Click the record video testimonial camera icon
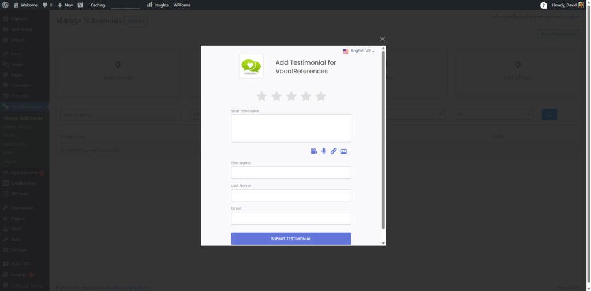This screenshot has height=291, width=591. pyautogui.click(x=313, y=151)
